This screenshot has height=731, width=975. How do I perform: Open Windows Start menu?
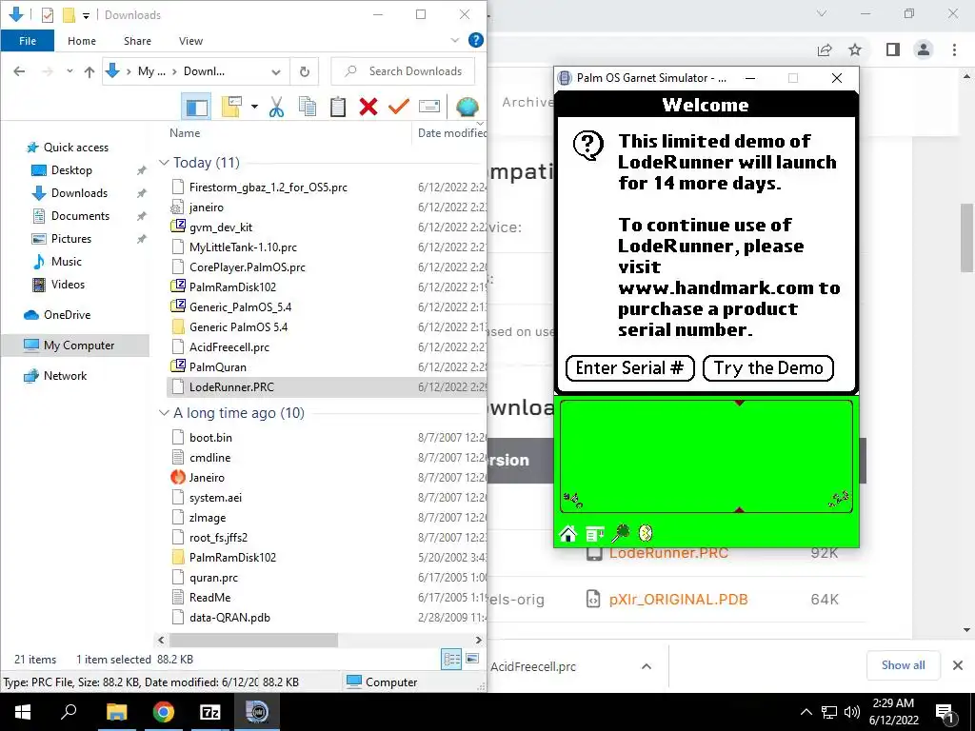23,712
